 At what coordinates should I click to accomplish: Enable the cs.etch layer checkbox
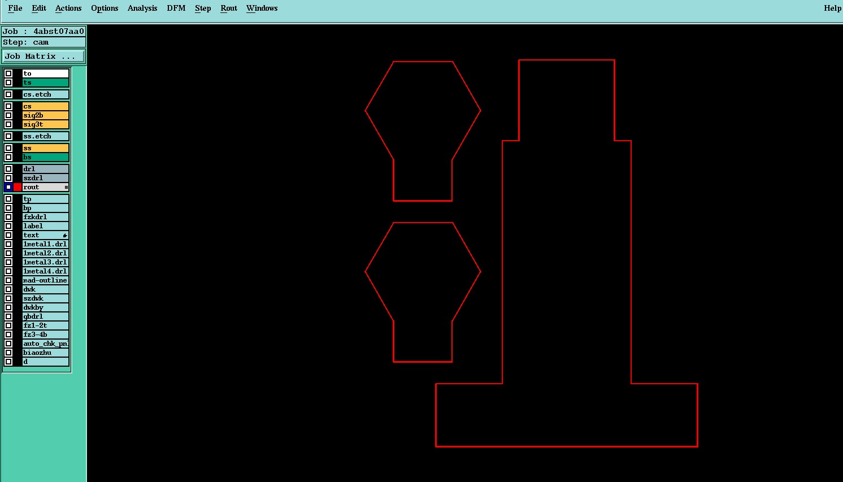coord(8,94)
